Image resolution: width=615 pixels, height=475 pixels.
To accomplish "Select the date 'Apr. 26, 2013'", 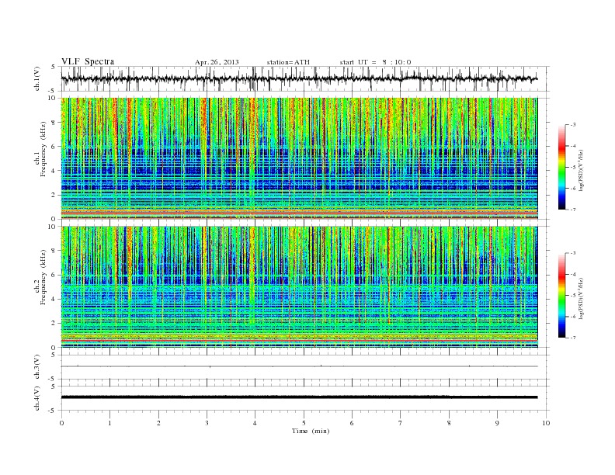I will point(217,62).
